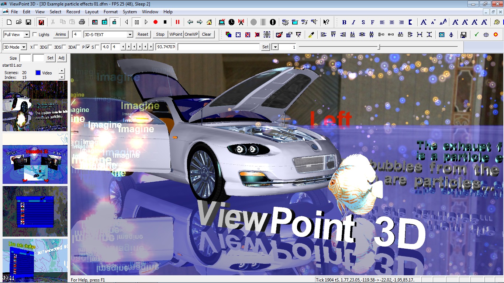The image size is (504, 283).
Task: Uncheck the P checkbox
Action: click(x=88, y=47)
